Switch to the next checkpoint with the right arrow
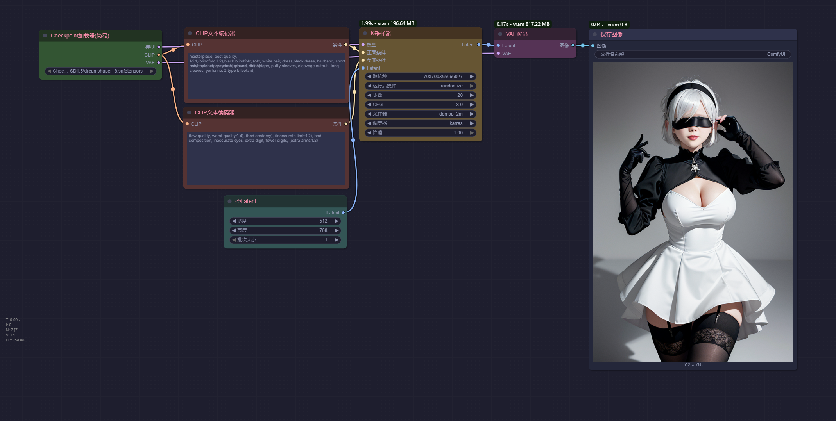Screen dimensions: 836x421 click(152, 71)
